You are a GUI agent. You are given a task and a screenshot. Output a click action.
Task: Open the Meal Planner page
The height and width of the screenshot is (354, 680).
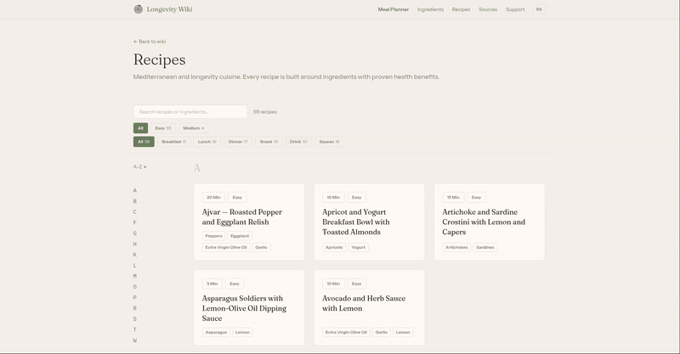393,9
